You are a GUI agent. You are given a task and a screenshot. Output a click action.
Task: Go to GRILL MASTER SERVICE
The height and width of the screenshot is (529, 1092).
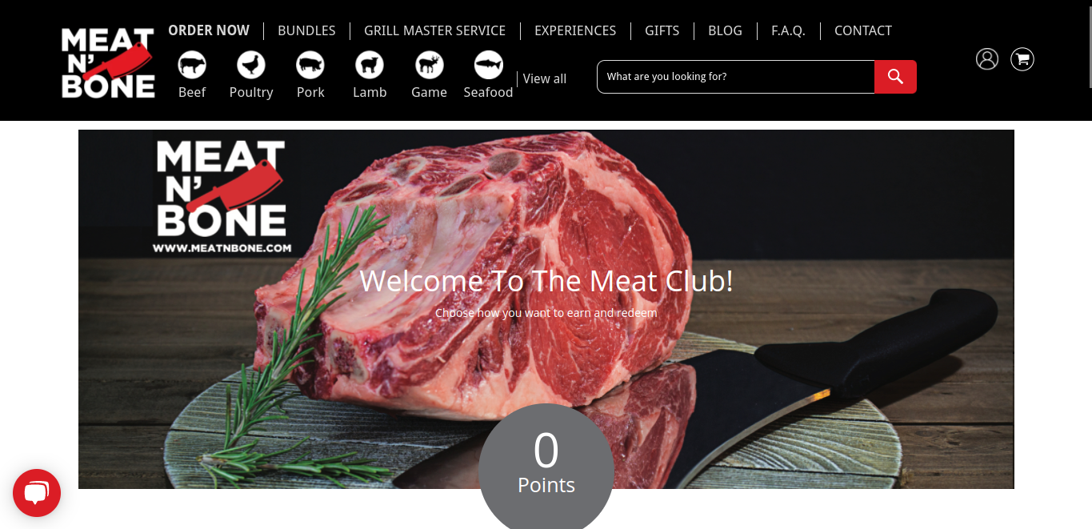pos(434,30)
